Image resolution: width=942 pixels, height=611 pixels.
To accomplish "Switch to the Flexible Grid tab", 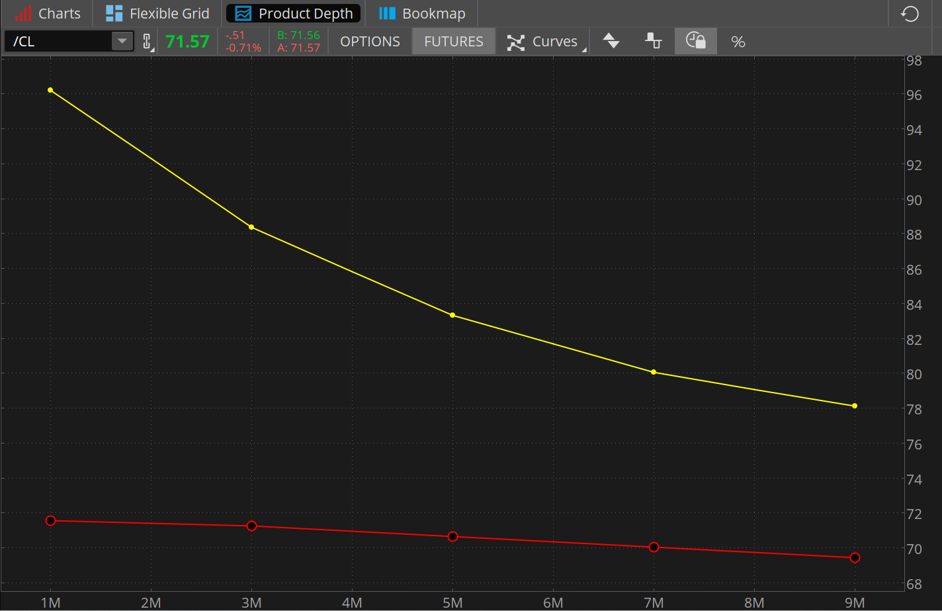I will click(x=157, y=13).
